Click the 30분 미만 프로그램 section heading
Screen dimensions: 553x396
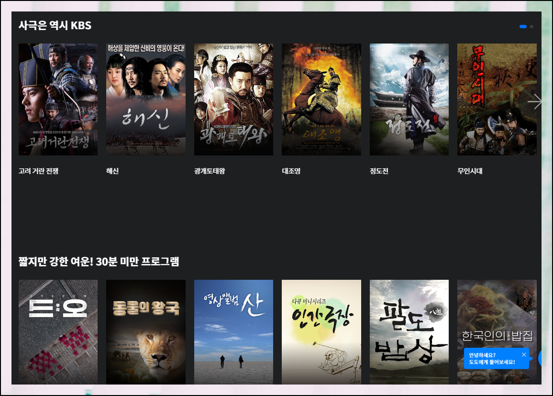[99, 262]
